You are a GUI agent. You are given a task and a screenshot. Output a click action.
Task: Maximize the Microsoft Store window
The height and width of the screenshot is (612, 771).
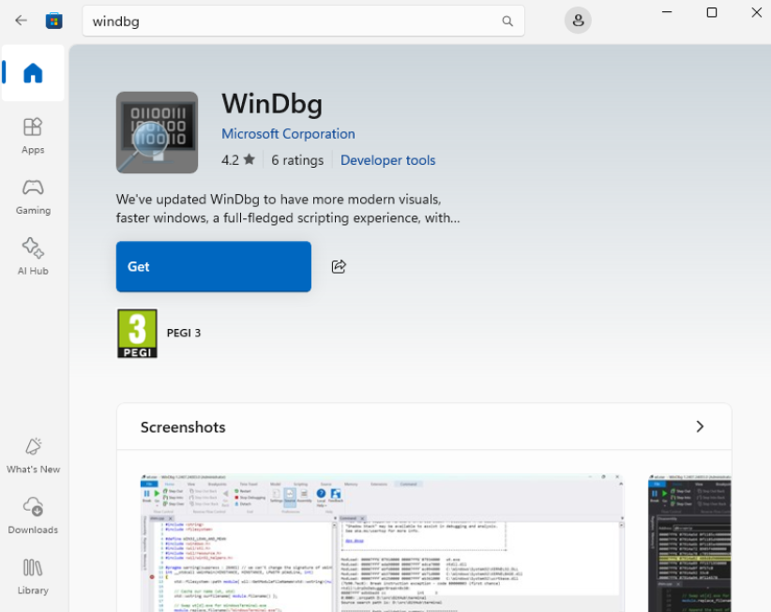pyautogui.click(x=712, y=12)
